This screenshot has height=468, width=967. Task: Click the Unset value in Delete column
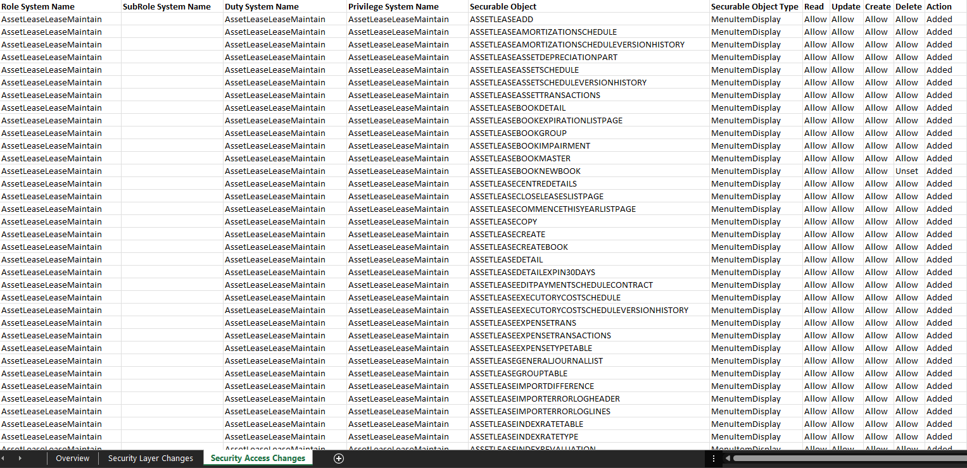point(906,171)
